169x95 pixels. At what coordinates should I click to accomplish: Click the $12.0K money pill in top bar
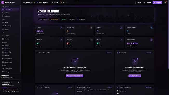tap(55, 2)
